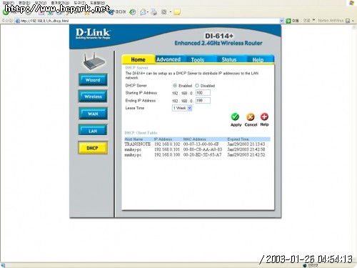The width and height of the screenshot is (357, 268).
Task: Click the page icon in the address bar
Action: click(x=17, y=21)
